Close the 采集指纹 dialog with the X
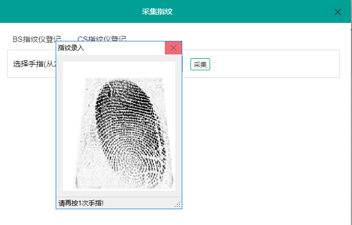352x225 pixels. tap(337, 11)
